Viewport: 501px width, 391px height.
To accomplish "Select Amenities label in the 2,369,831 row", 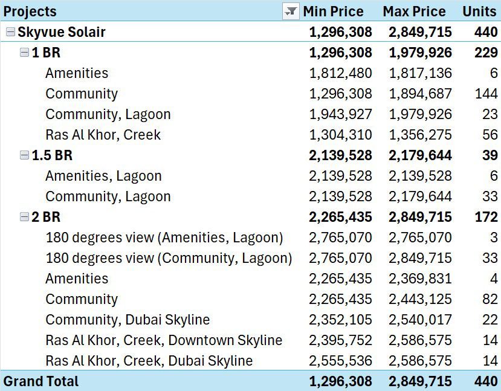I will coord(77,279).
